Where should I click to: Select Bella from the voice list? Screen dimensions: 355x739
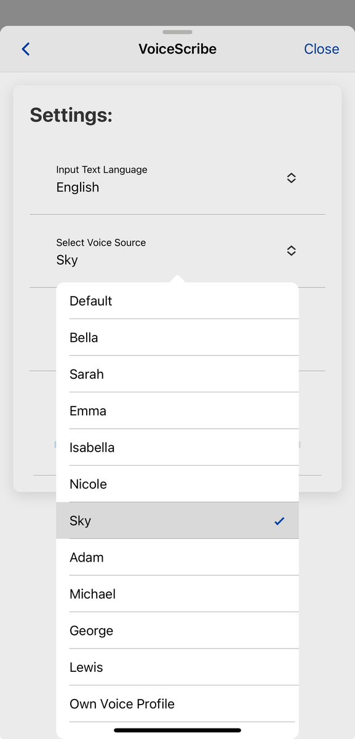point(177,337)
